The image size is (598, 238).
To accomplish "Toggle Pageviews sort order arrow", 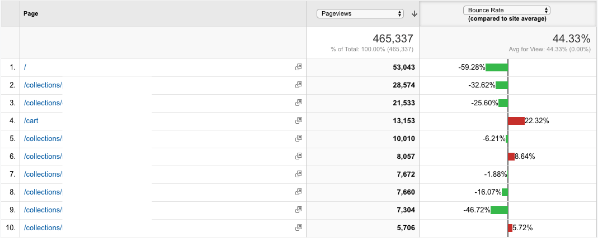I will point(414,14).
